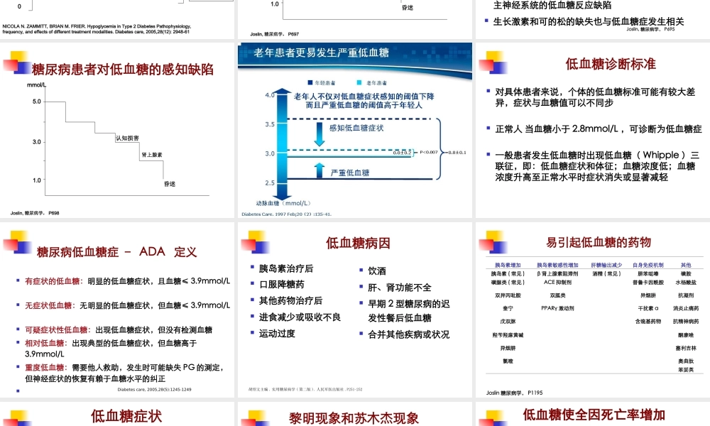The height and width of the screenshot is (426, 710).
Task: Select the blue down-arrow above 感知低血糖症状
Action: tap(319, 133)
